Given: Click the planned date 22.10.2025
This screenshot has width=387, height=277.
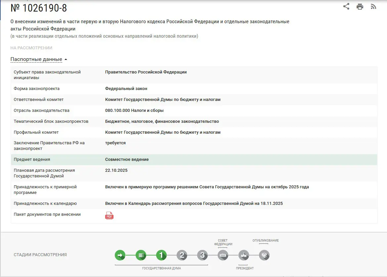Looking at the screenshot, I should [x=116, y=170].
